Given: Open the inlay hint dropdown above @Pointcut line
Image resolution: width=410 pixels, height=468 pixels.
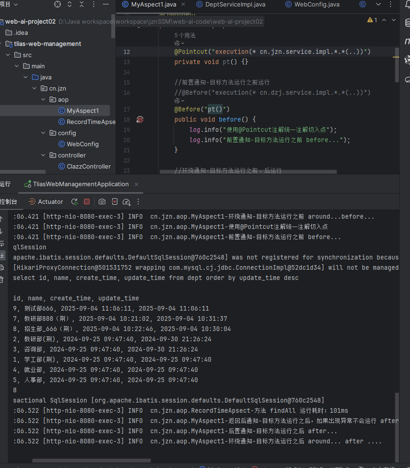Looking at the screenshot, I should point(179,43).
